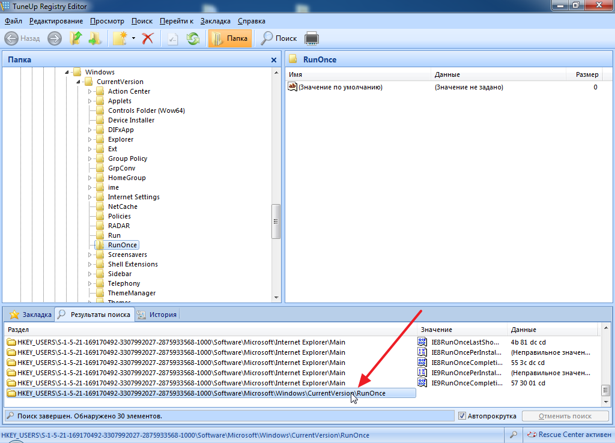This screenshot has width=615, height=443.
Task: Open the Редактирование menu
Action: [x=56, y=21]
